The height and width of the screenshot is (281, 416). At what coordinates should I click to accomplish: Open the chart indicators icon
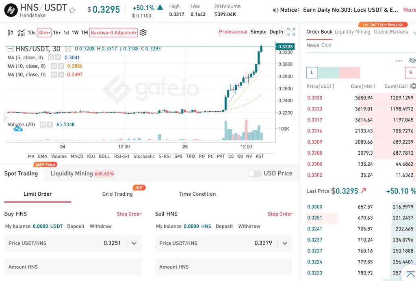tap(21, 32)
